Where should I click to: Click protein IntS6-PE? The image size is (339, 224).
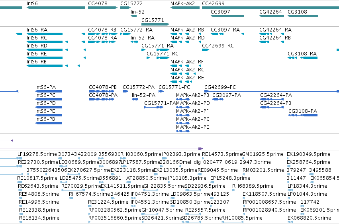45,111
